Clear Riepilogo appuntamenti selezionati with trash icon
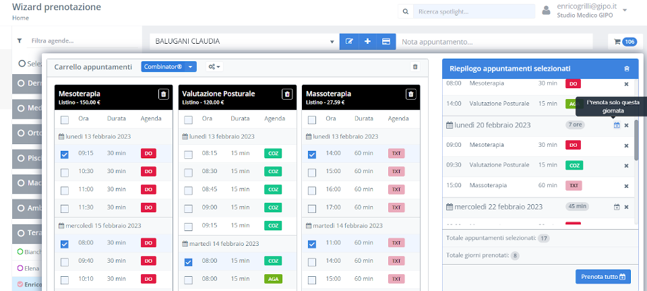The image size is (647, 291). pos(627,69)
